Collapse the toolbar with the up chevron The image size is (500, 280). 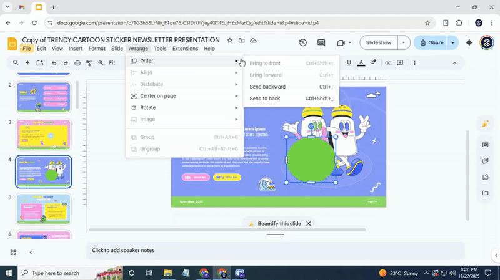pos(454,63)
